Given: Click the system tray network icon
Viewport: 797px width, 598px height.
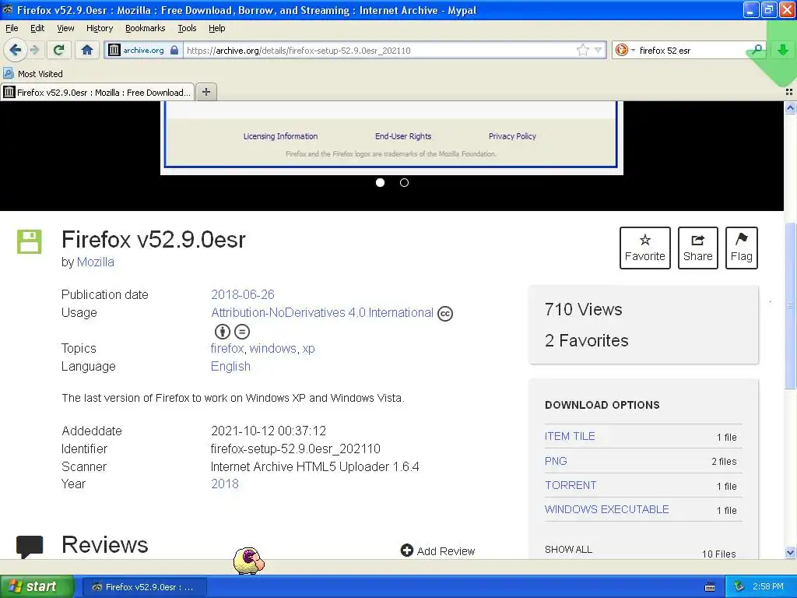Looking at the screenshot, I should click(739, 586).
